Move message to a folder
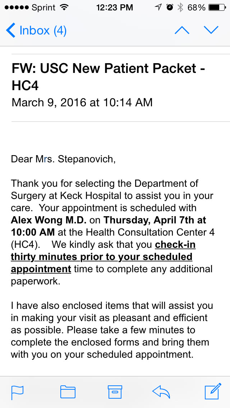 (x=68, y=392)
